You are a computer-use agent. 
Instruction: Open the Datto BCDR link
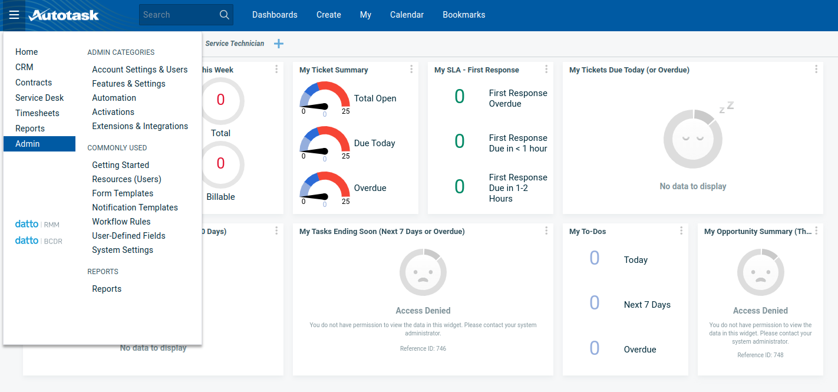coord(38,241)
